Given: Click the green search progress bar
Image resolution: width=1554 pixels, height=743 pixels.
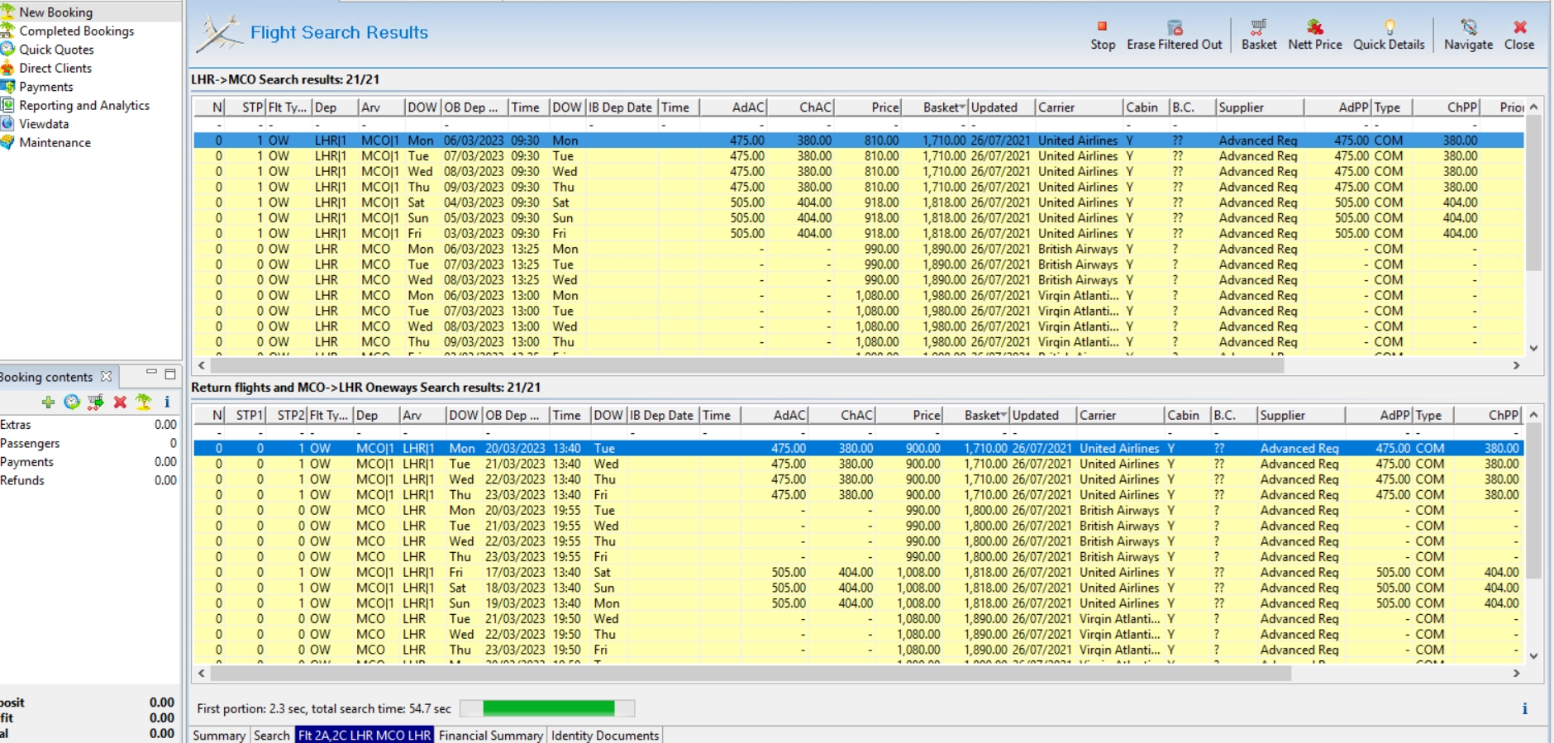Looking at the screenshot, I should pyautogui.click(x=548, y=708).
